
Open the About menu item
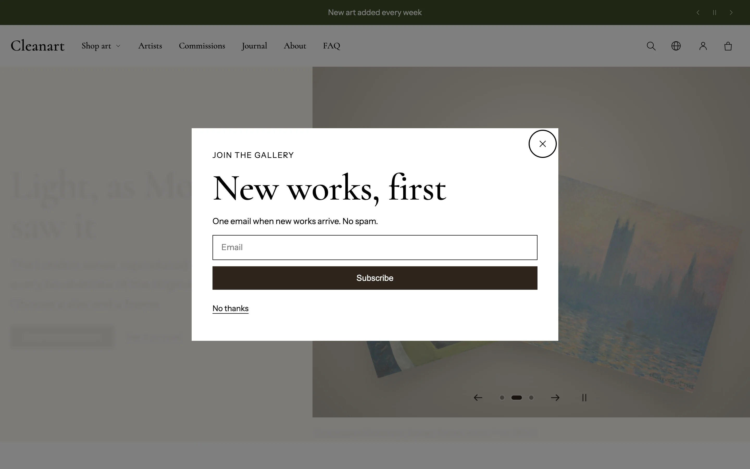(295, 46)
